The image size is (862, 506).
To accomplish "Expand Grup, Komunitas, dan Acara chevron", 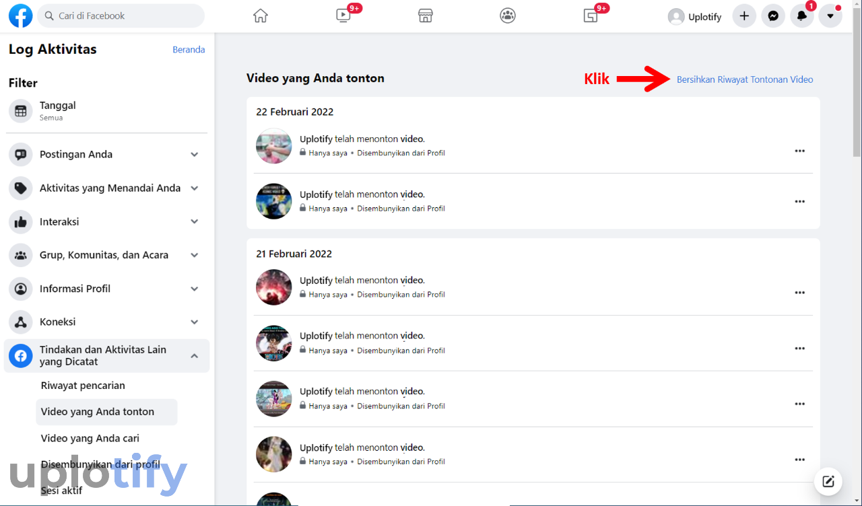I will coord(195,255).
